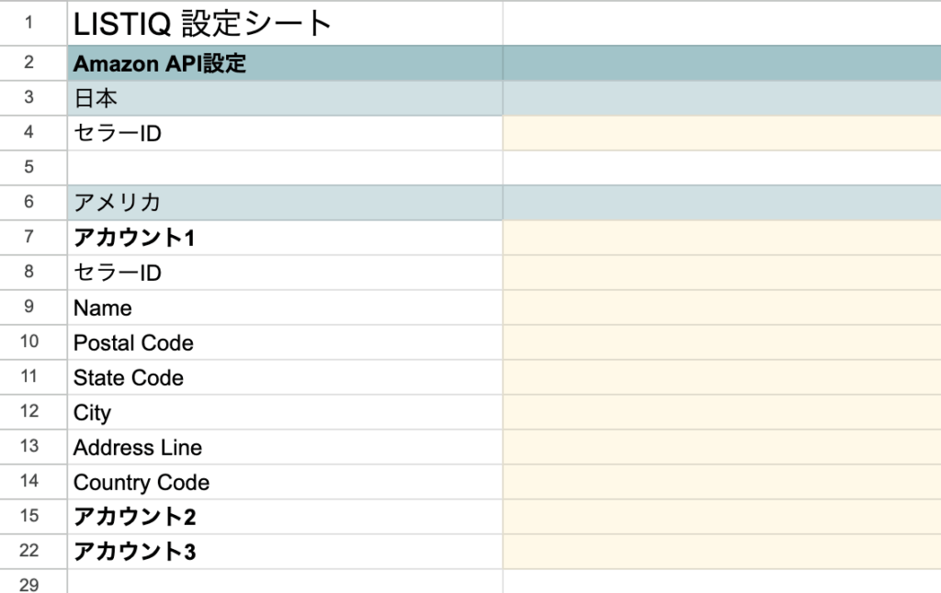
Task: Select the 日本 section cell
Action: pos(285,97)
